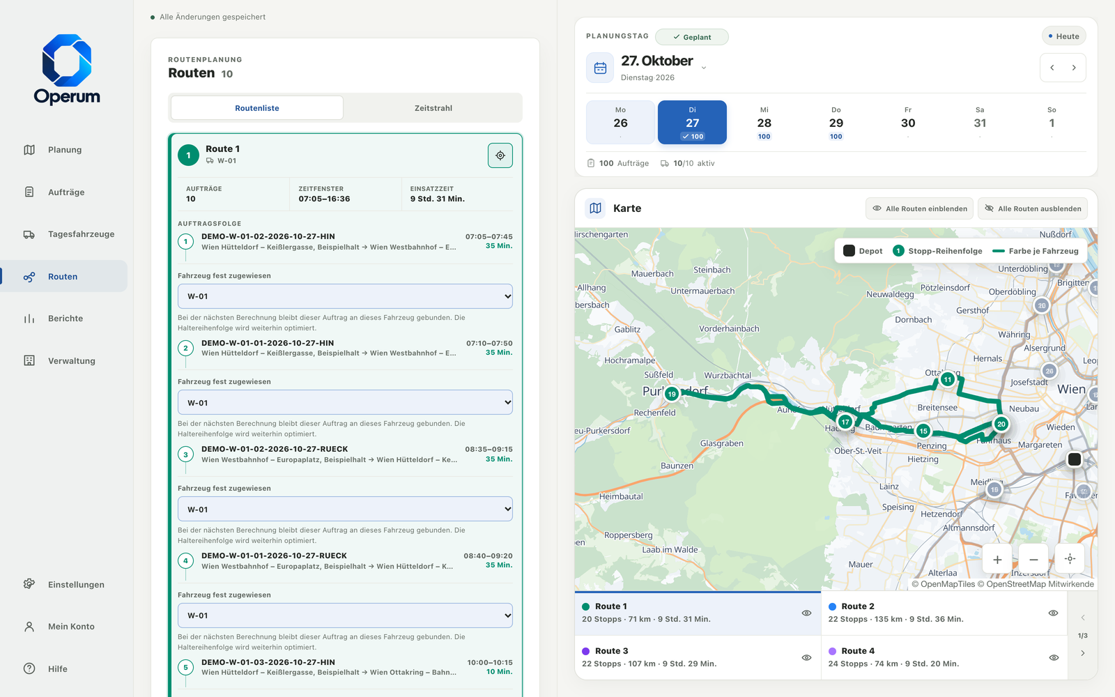Select the Route 2 card
Screen dimensions: 1115x697
coord(944,613)
